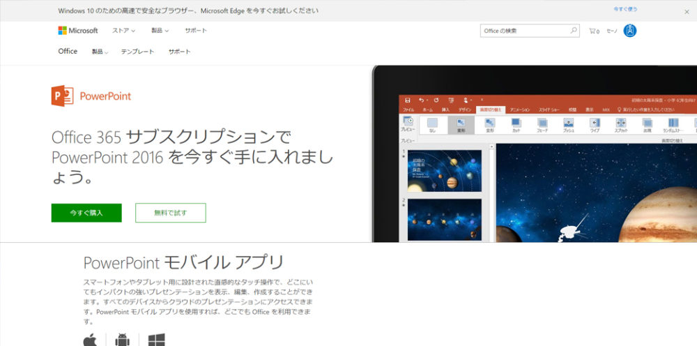Viewport: 697px width, 346px height.
Task: Click サポート in the Microsoft top row
Action: [196, 31]
